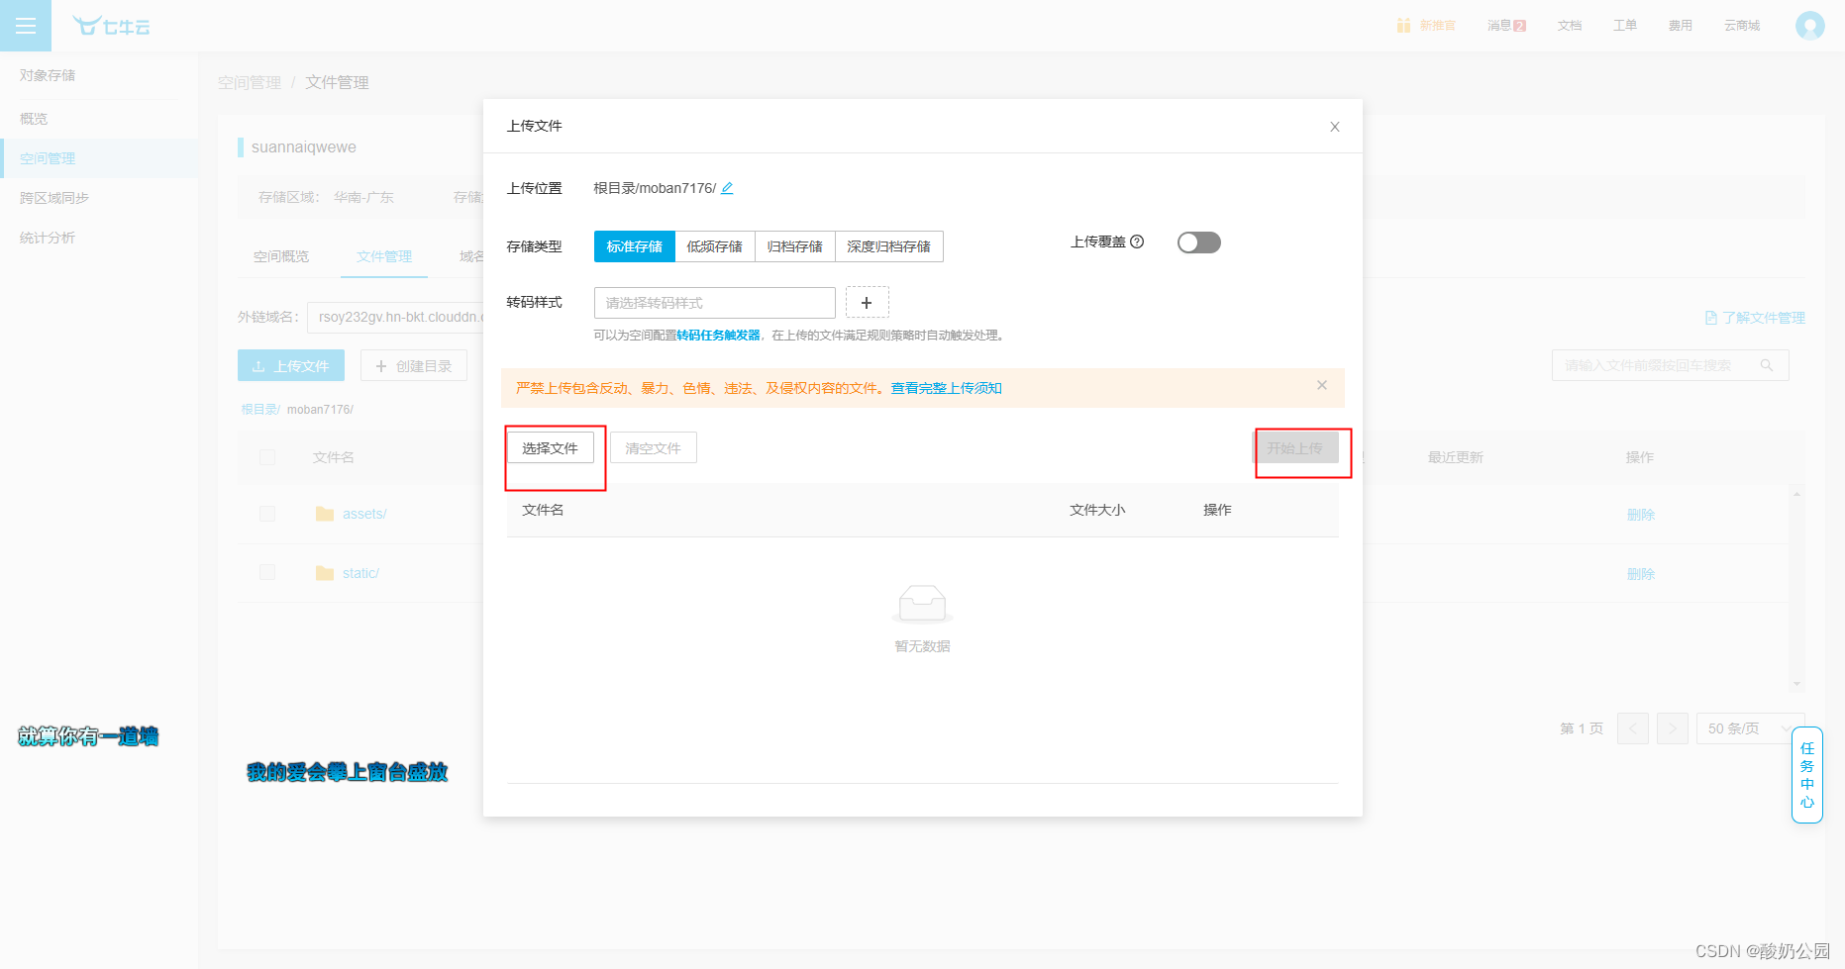Click 根目录/ path breadcrumb
Viewport: 1845px width, 969px height.
coord(260,409)
